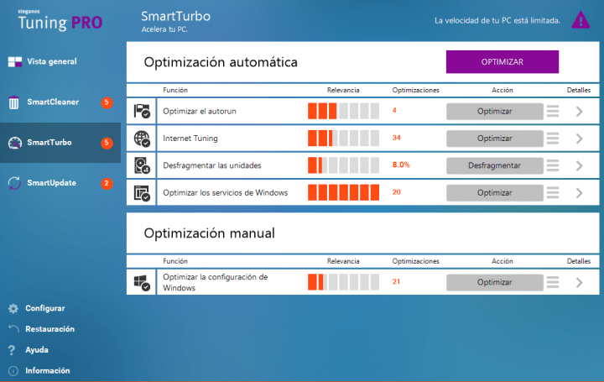
Task: Click the 'Internet Tuning' function label
Action: 190,139
